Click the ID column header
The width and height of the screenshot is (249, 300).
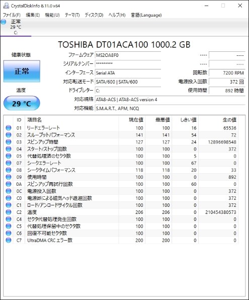click(19, 120)
